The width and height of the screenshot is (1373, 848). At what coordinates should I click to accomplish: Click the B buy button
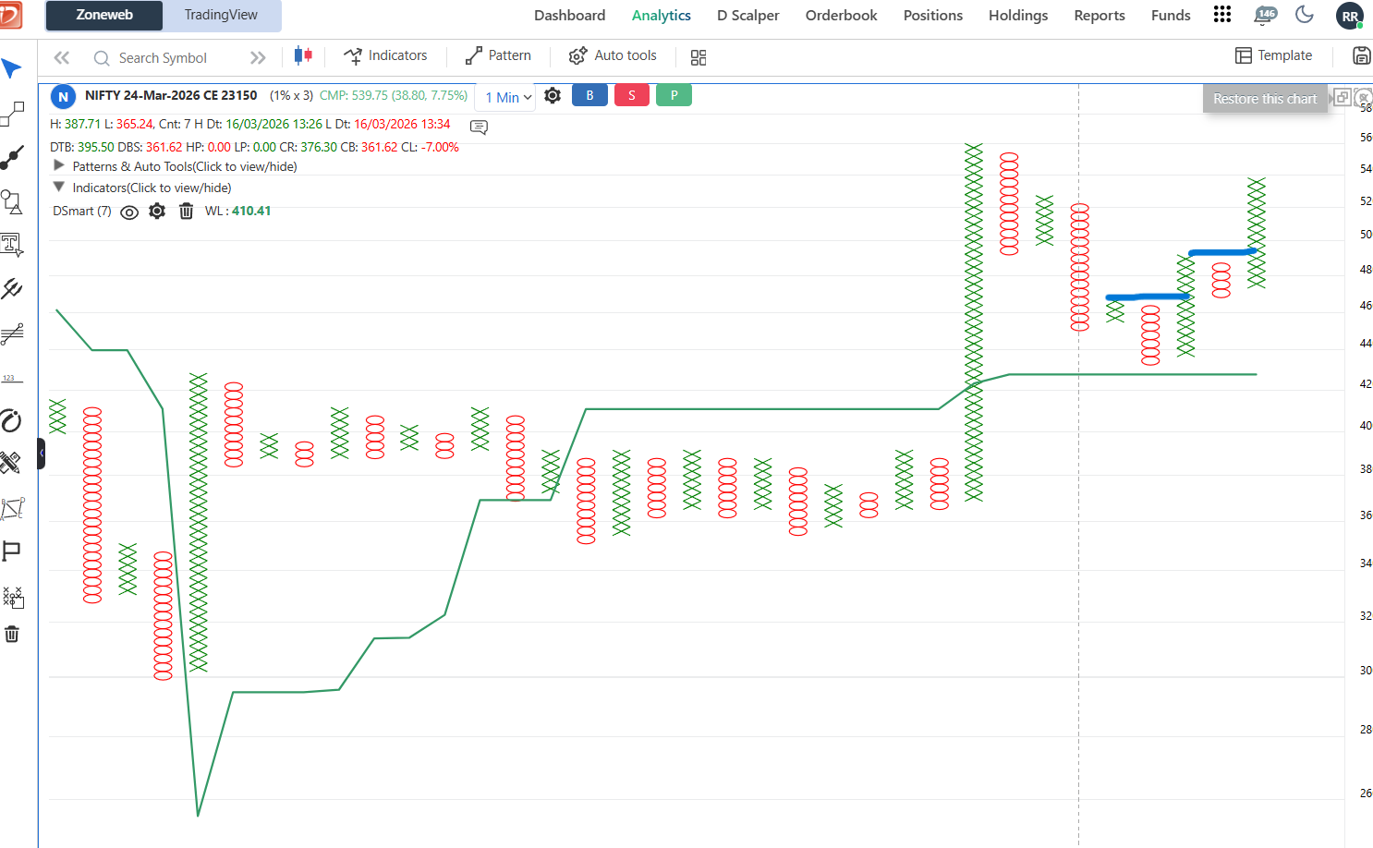[589, 95]
